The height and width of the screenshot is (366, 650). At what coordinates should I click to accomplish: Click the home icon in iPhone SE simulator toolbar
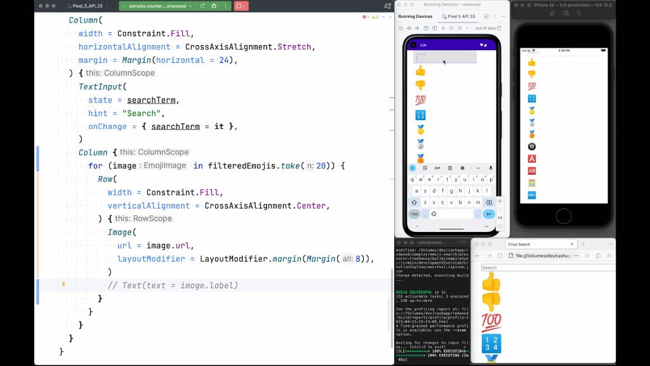552,13
